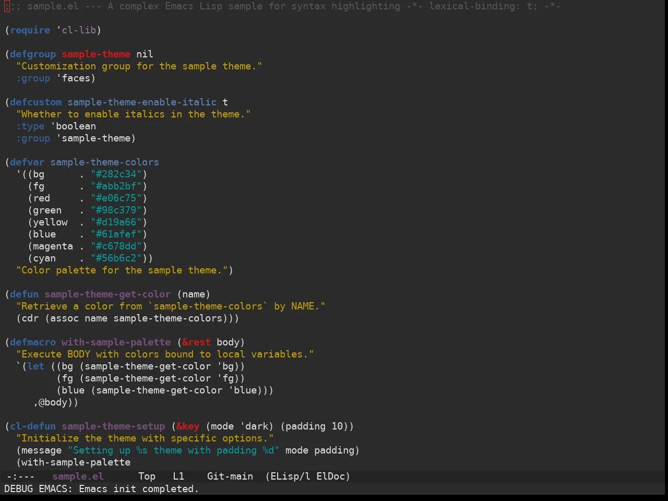The image size is (668, 501).
Task: Click the yellow key in the color alist
Action: click(x=51, y=222)
